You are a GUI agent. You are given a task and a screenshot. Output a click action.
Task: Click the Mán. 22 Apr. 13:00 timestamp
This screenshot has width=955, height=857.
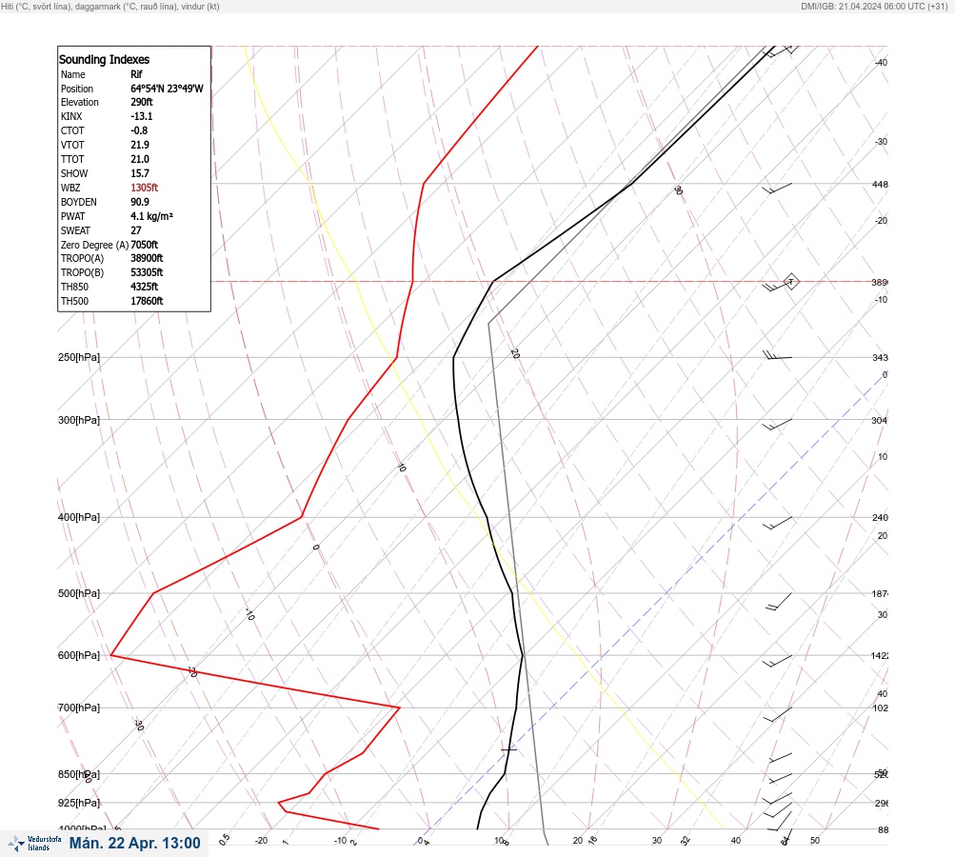coord(134,844)
